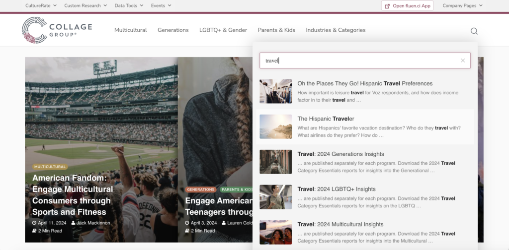Image resolution: width=509 pixels, height=250 pixels.
Task: Open the airplane cabin result thumbnail
Action: [x=275, y=91]
